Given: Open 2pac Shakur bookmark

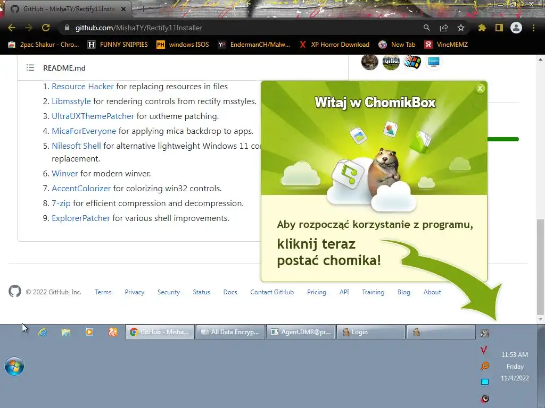Looking at the screenshot, I should (x=44, y=45).
